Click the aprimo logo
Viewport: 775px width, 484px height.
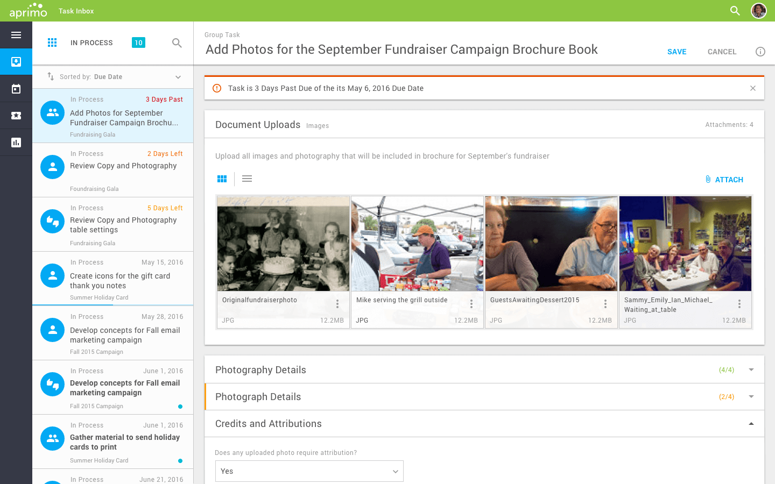28,11
